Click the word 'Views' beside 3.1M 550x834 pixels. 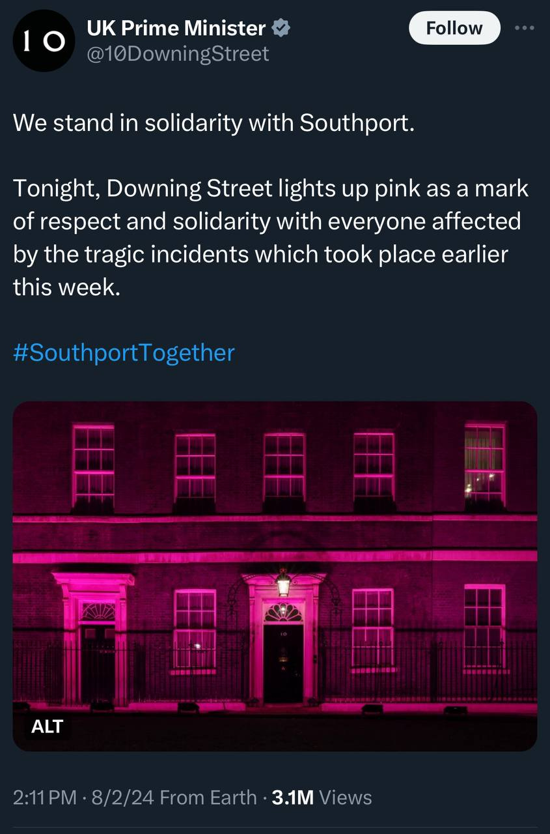pos(346,798)
